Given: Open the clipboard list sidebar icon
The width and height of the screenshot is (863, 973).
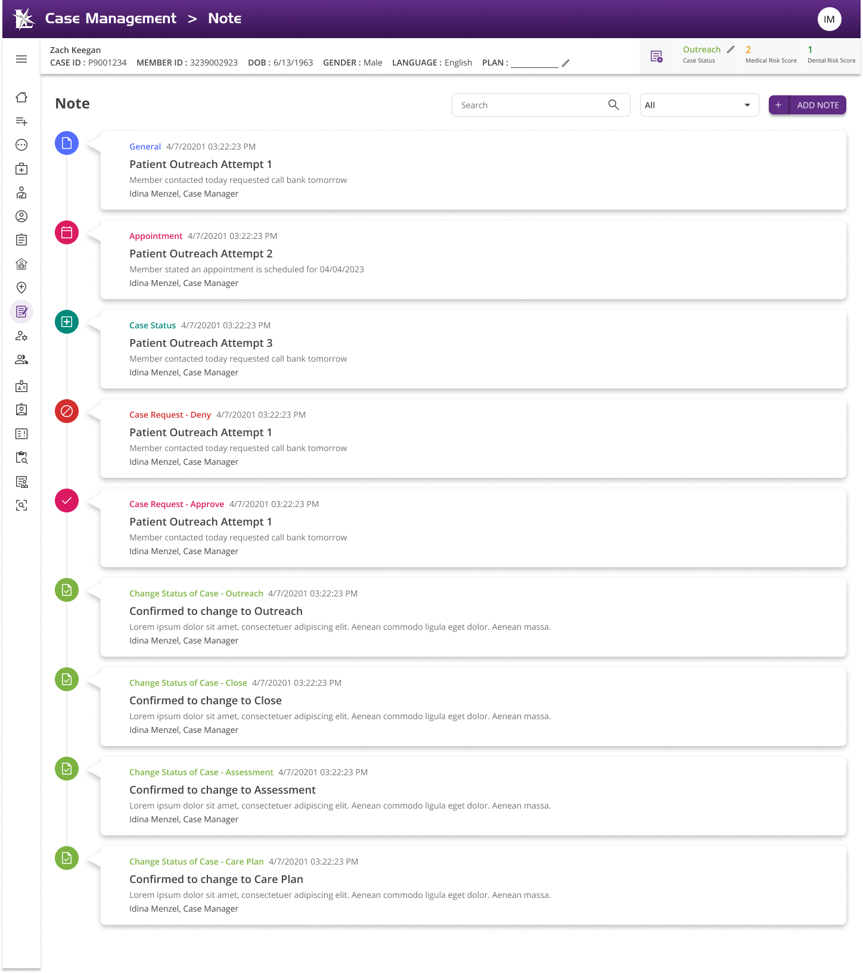Looking at the screenshot, I should click(21, 240).
